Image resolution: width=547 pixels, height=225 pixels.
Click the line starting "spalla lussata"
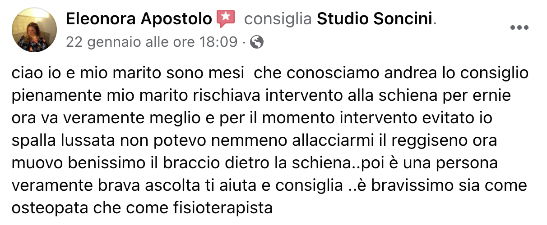click(x=254, y=141)
